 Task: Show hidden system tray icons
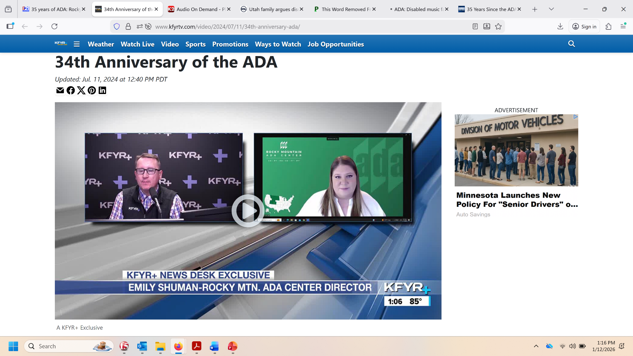point(536,346)
